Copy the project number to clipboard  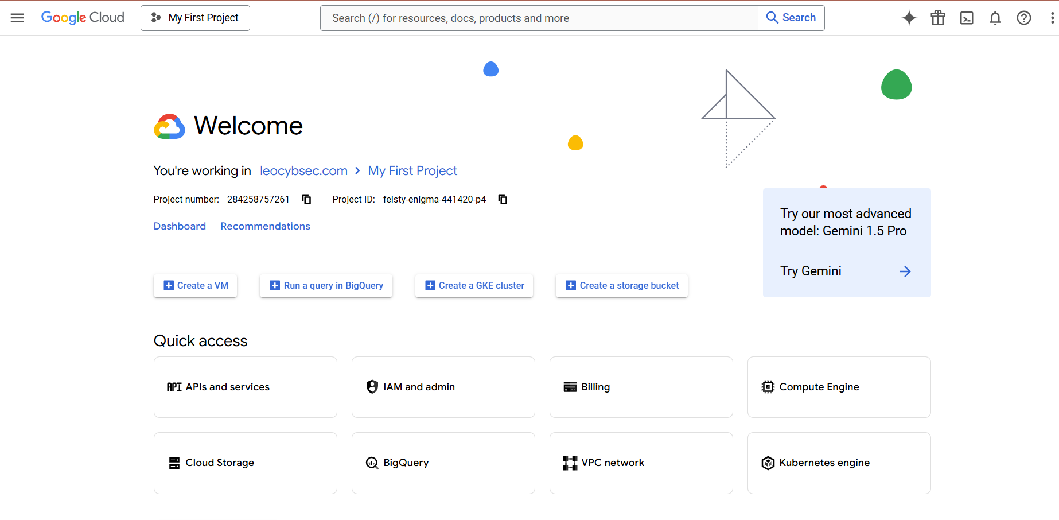click(x=307, y=199)
